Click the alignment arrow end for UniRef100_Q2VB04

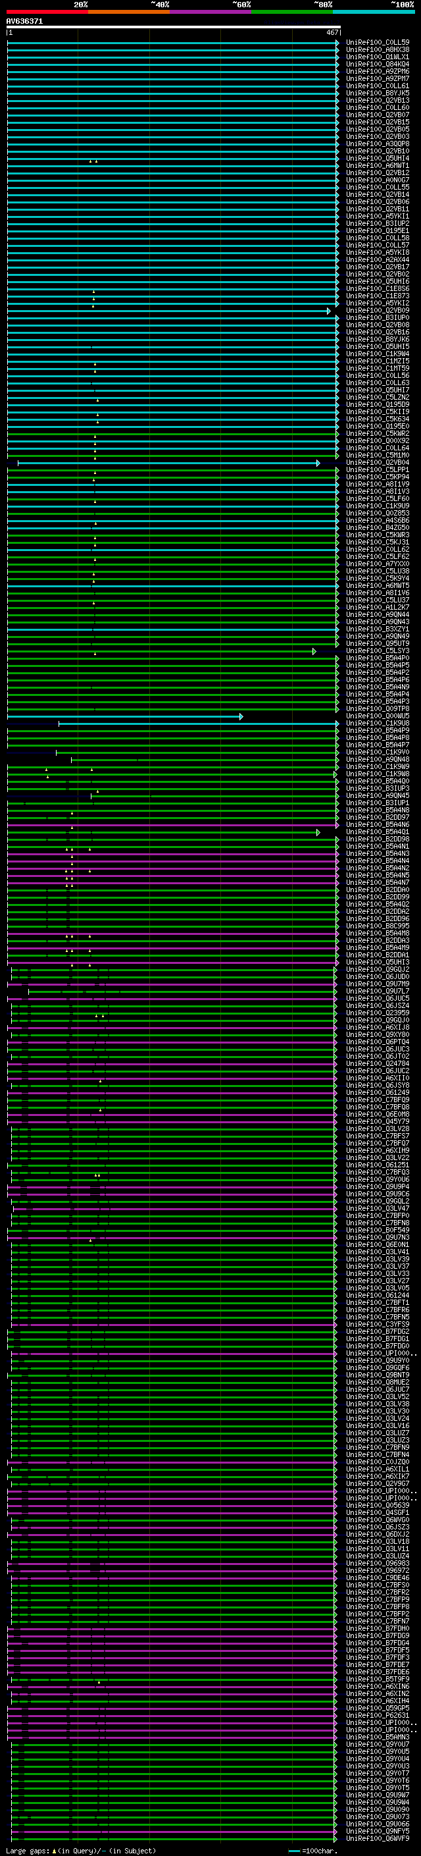[x=318, y=464]
